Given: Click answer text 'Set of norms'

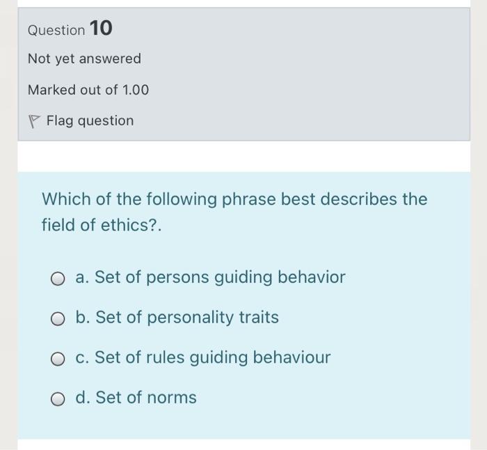Looking at the screenshot, I should tap(146, 398).
